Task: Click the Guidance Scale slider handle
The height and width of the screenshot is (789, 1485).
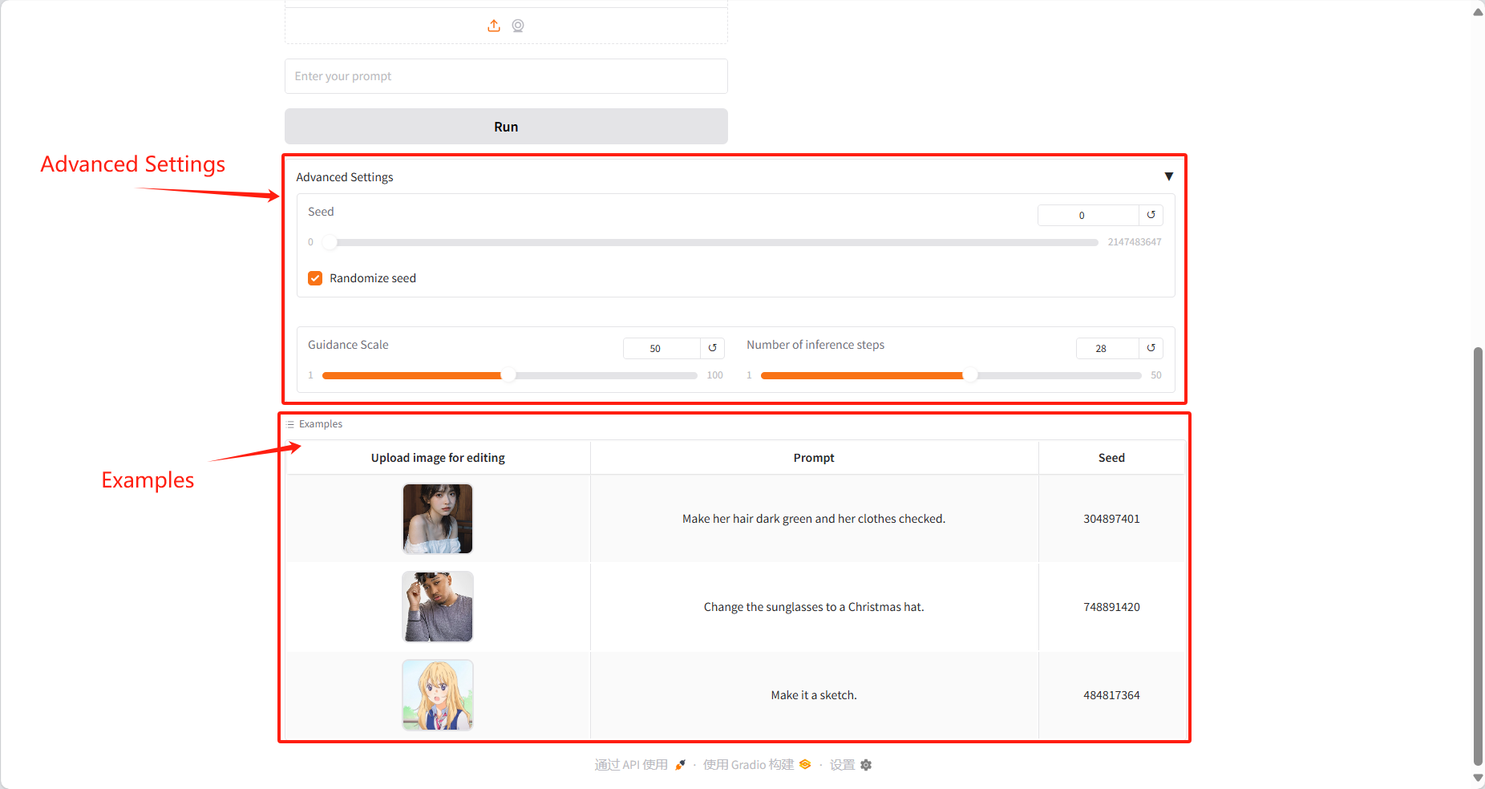Action: pos(508,375)
